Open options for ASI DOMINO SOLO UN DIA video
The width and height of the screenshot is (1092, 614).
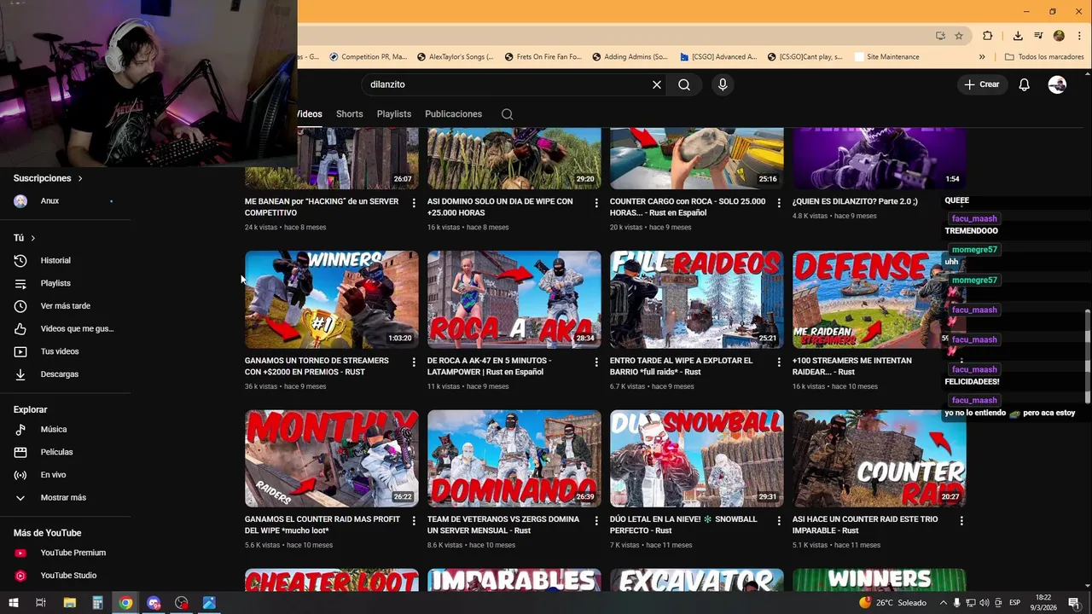point(596,203)
